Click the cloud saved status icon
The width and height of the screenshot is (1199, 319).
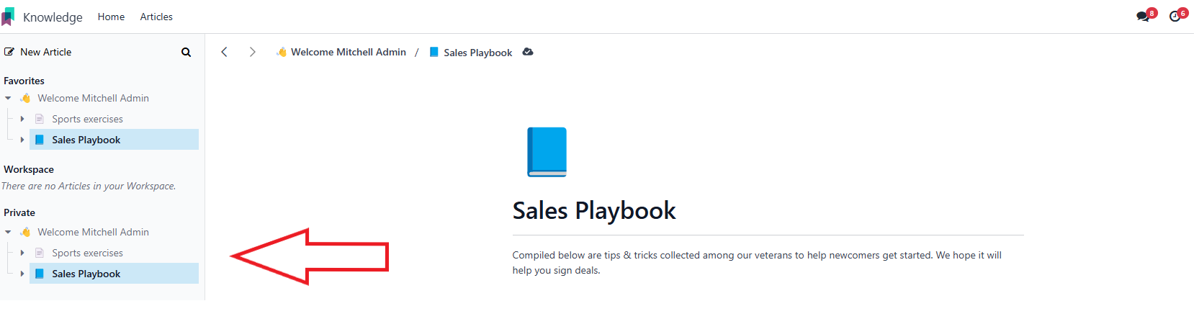[528, 52]
